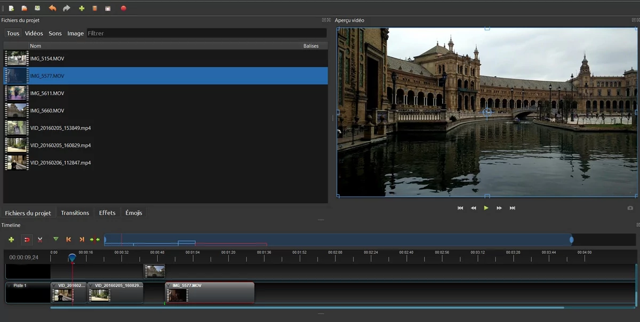Screen dimensions: 640x322
Task: Select the clip on the upper track
Action: (155, 271)
